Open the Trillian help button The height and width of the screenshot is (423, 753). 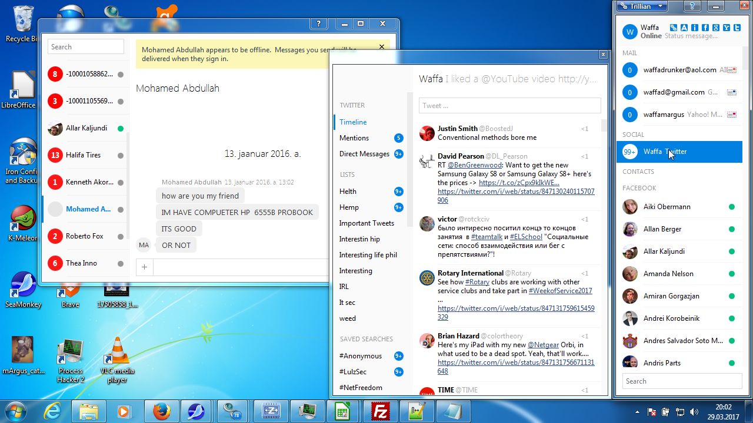pyautogui.click(x=694, y=6)
